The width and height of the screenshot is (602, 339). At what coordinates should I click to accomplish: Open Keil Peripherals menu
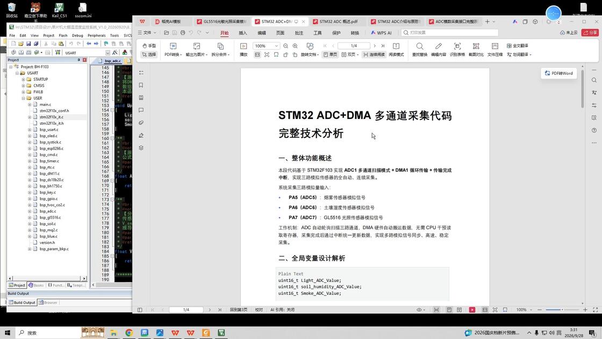tap(96, 36)
